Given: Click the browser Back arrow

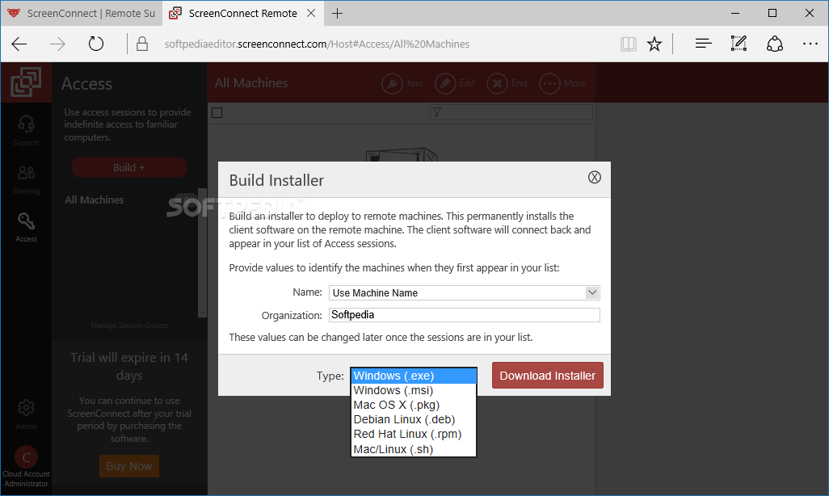Looking at the screenshot, I should point(19,44).
